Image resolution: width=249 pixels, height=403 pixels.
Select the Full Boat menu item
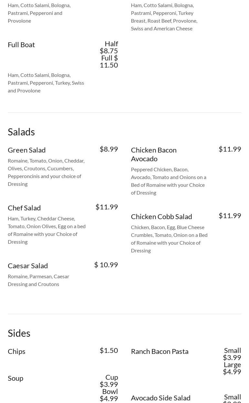pyautogui.click(x=21, y=45)
